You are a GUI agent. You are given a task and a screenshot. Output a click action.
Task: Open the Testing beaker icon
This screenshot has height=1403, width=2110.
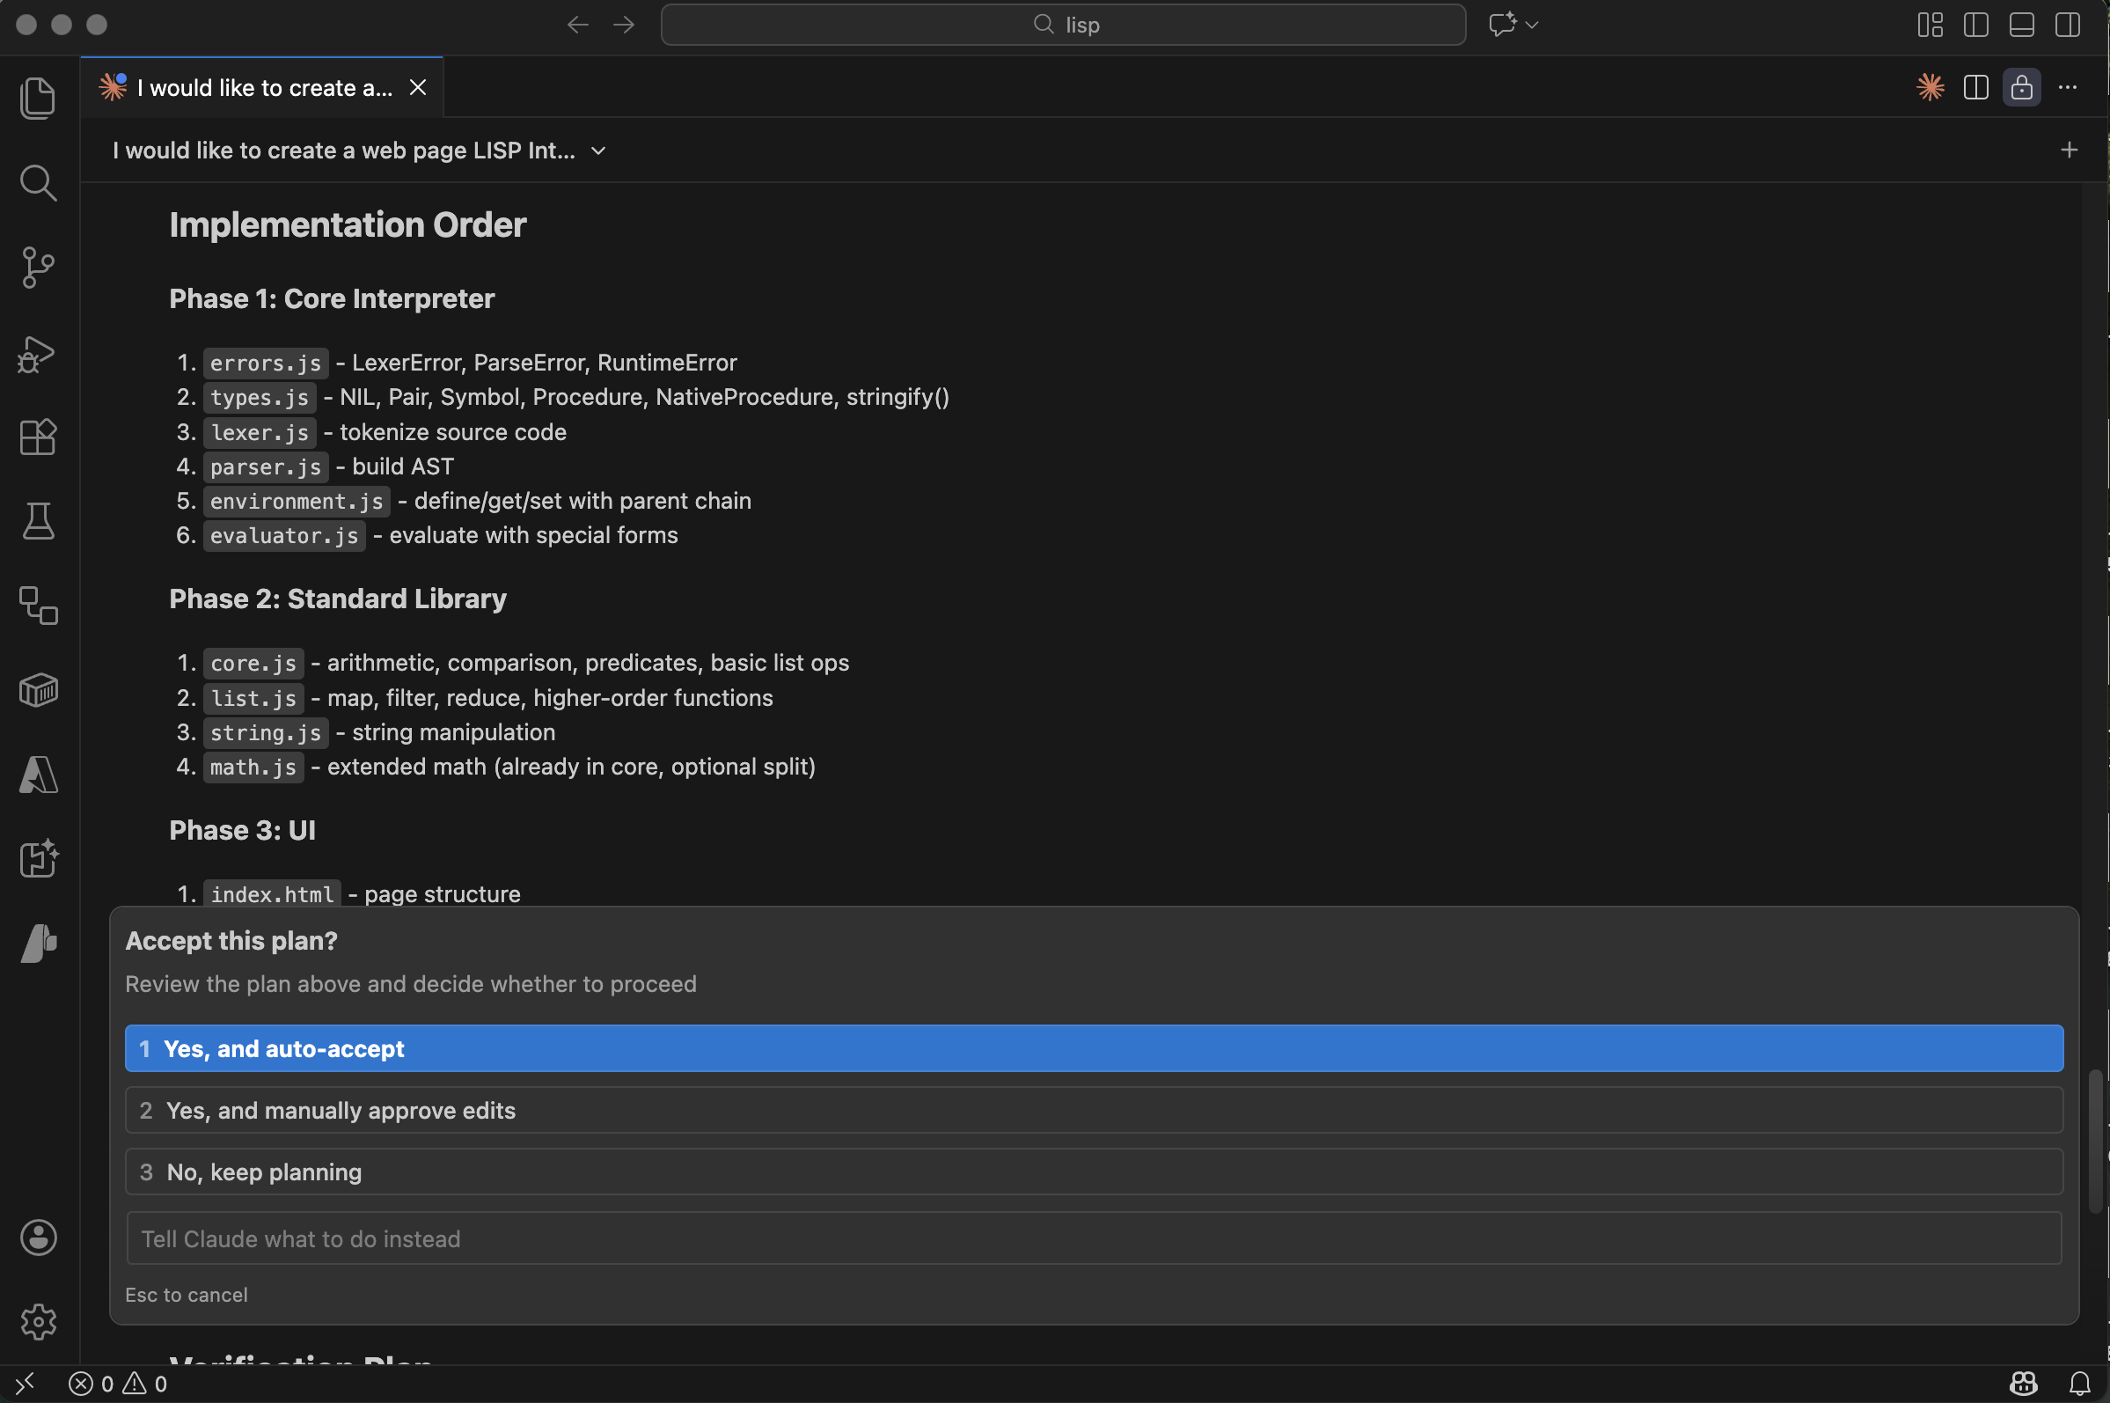[x=38, y=522]
